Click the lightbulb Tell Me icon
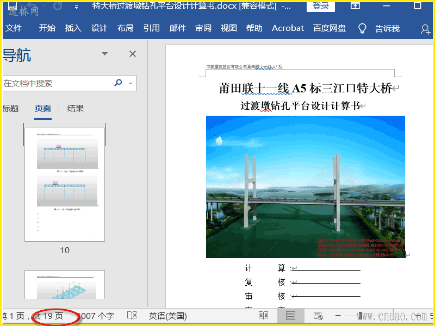This screenshot has width=435, height=326. [362, 29]
